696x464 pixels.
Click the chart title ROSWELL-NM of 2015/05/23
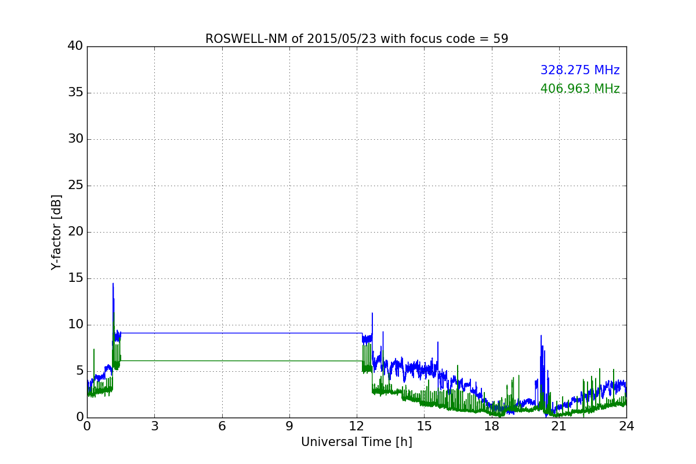tap(357, 39)
